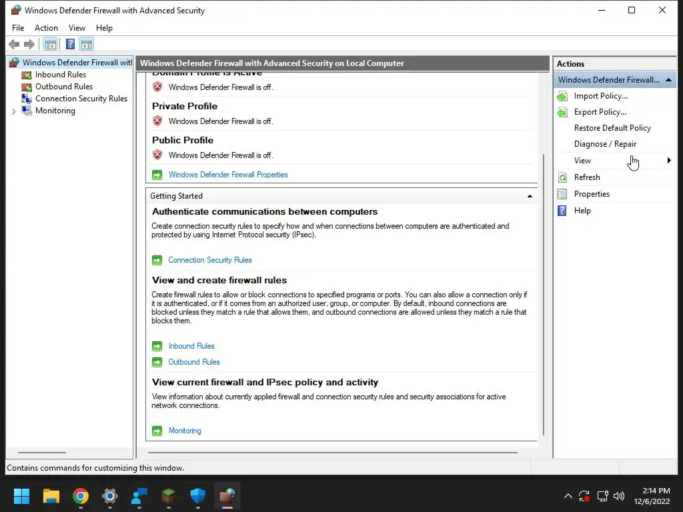The width and height of the screenshot is (683, 512).
Task: Open Windows Security shield in taskbar
Action: click(197, 496)
